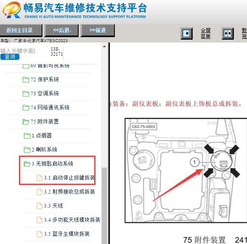This screenshot has width=247, height=244.
Task: Expand the 69 倒车可视系统 folder
Action: click(x=26, y=66)
